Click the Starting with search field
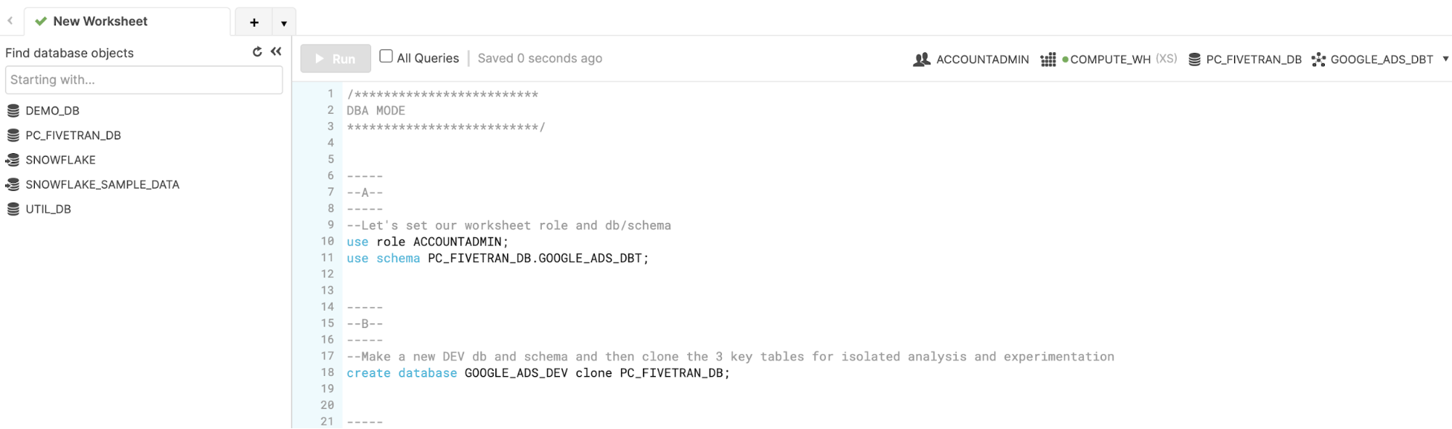 click(144, 80)
